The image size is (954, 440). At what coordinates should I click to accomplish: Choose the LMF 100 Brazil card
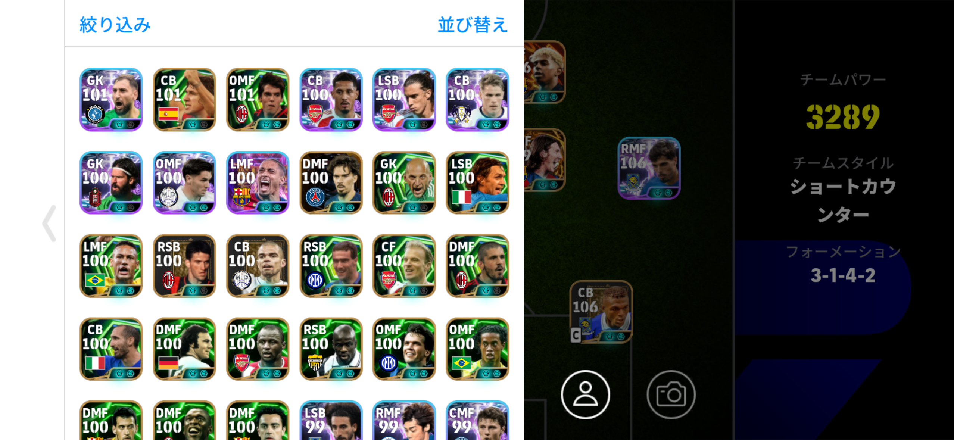point(111,266)
